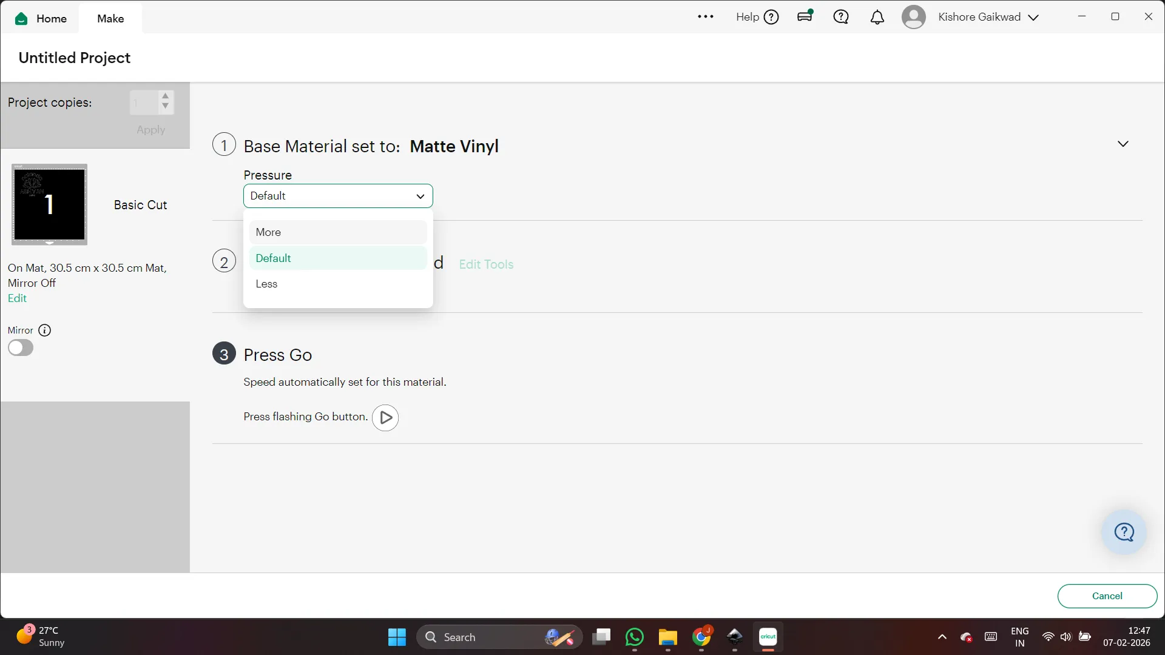Increase project copies with up arrow
Screen dimensions: 1165x655
pos(165,96)
